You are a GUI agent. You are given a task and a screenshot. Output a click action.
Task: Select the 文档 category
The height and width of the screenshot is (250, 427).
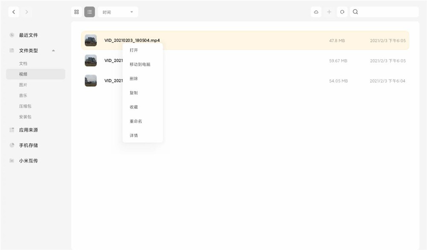point(23,63)
